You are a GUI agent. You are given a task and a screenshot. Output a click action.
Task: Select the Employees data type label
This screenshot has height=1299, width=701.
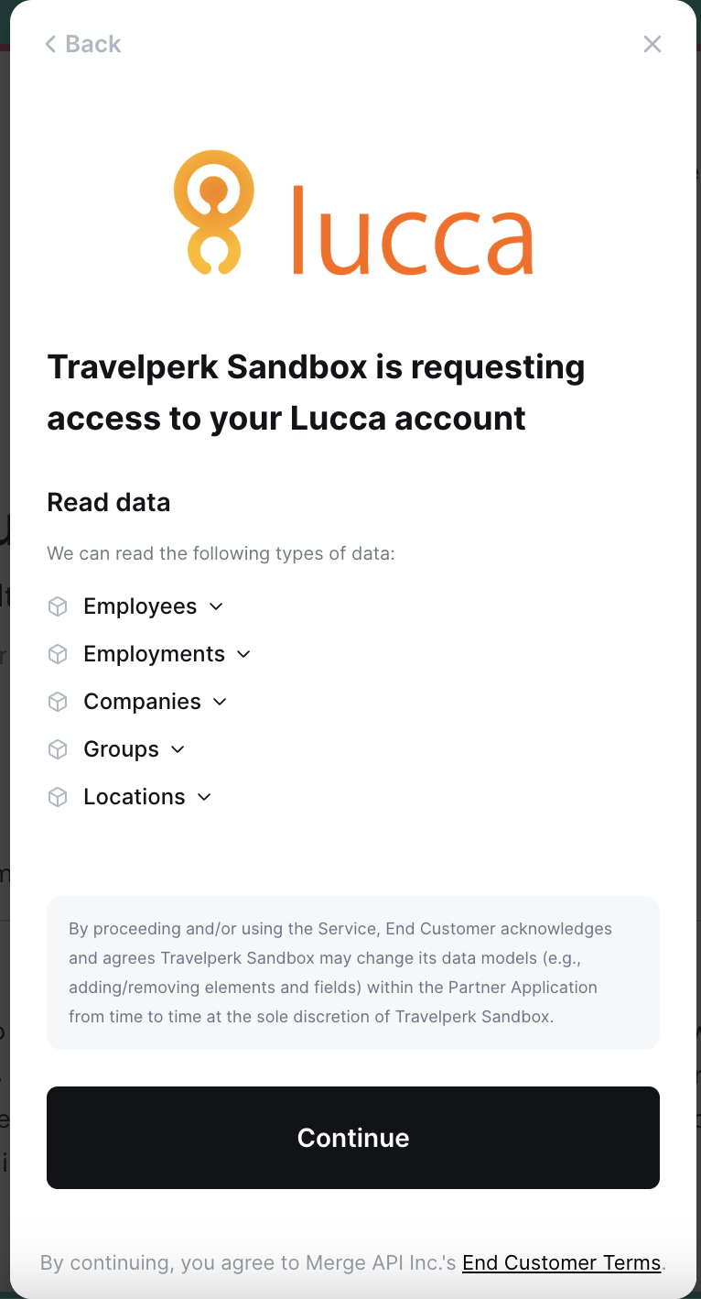140,606
